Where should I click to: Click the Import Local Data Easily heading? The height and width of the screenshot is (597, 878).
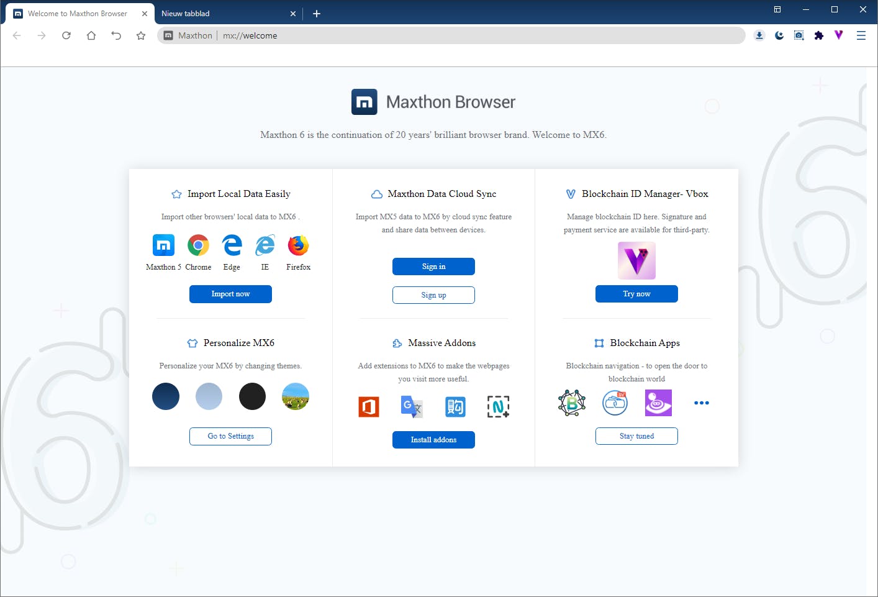pyautogui.click(x=239, y=194)
